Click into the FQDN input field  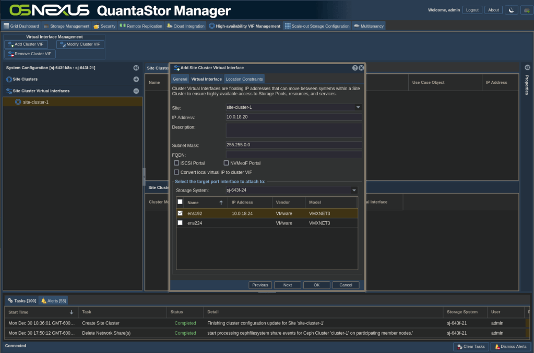(x=293, y=155)
